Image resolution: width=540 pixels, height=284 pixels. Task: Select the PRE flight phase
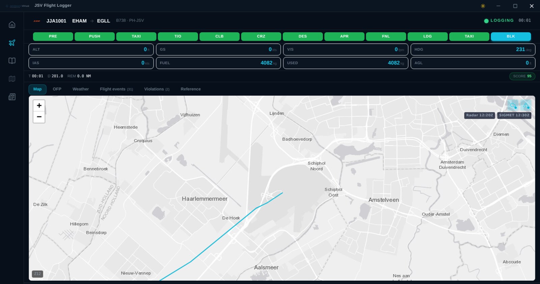pos(53,36)
